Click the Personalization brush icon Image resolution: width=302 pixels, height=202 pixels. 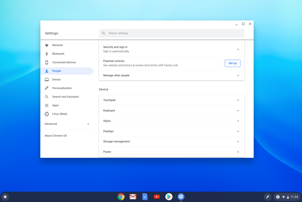pos(47,88)
